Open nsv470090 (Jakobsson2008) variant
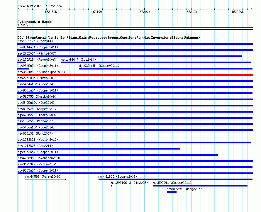Screen dimensions: 261x212 (x=135, y=161)
